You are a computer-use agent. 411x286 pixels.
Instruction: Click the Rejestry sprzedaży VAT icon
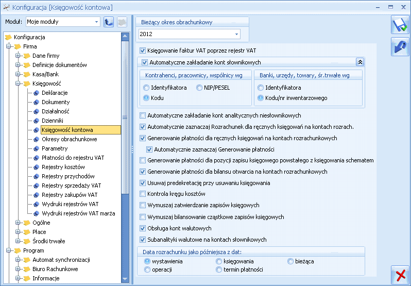point(37,186)
